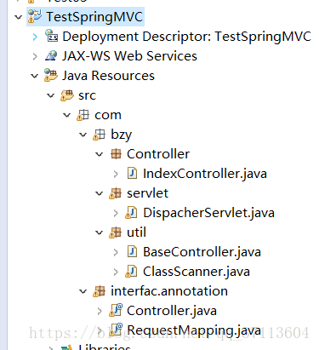Click the interfac.annotation package icon

(99, 291)
